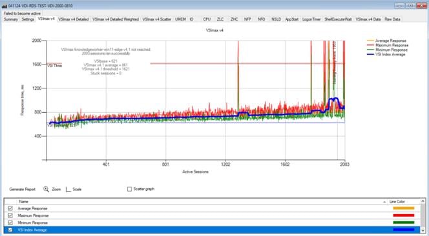
Task: Click the window title text in the title bar
Action: [x=41, y=6]
